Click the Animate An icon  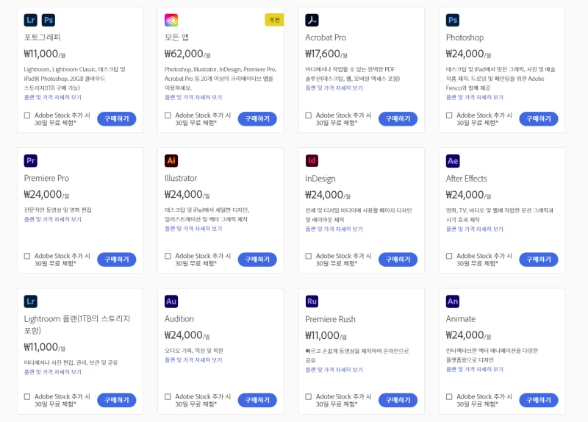tap(453, 301)
